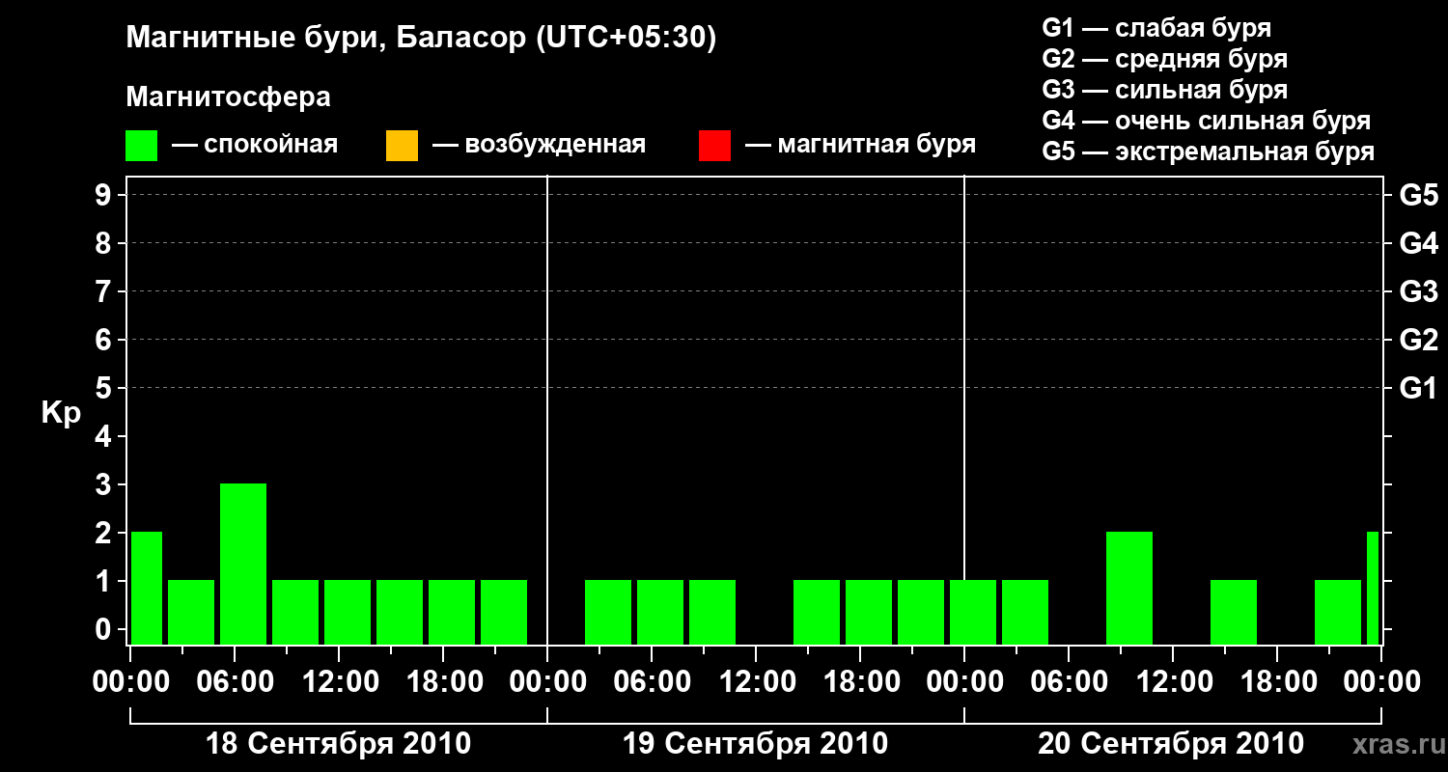Click the first Kp 2 bar on 18 September

147,588
